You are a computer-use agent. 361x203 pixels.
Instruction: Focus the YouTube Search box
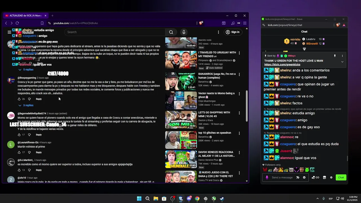(x=115, y=32)
